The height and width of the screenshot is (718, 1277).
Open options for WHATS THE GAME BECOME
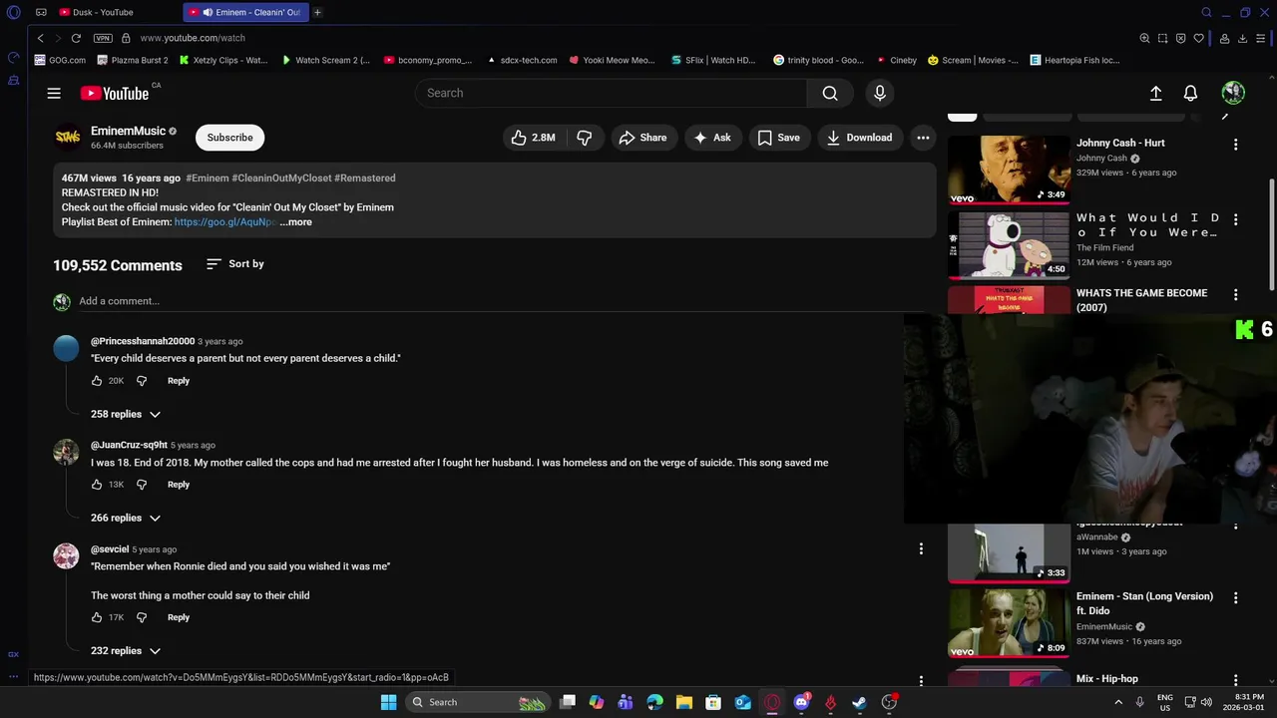coord(1235,295)
